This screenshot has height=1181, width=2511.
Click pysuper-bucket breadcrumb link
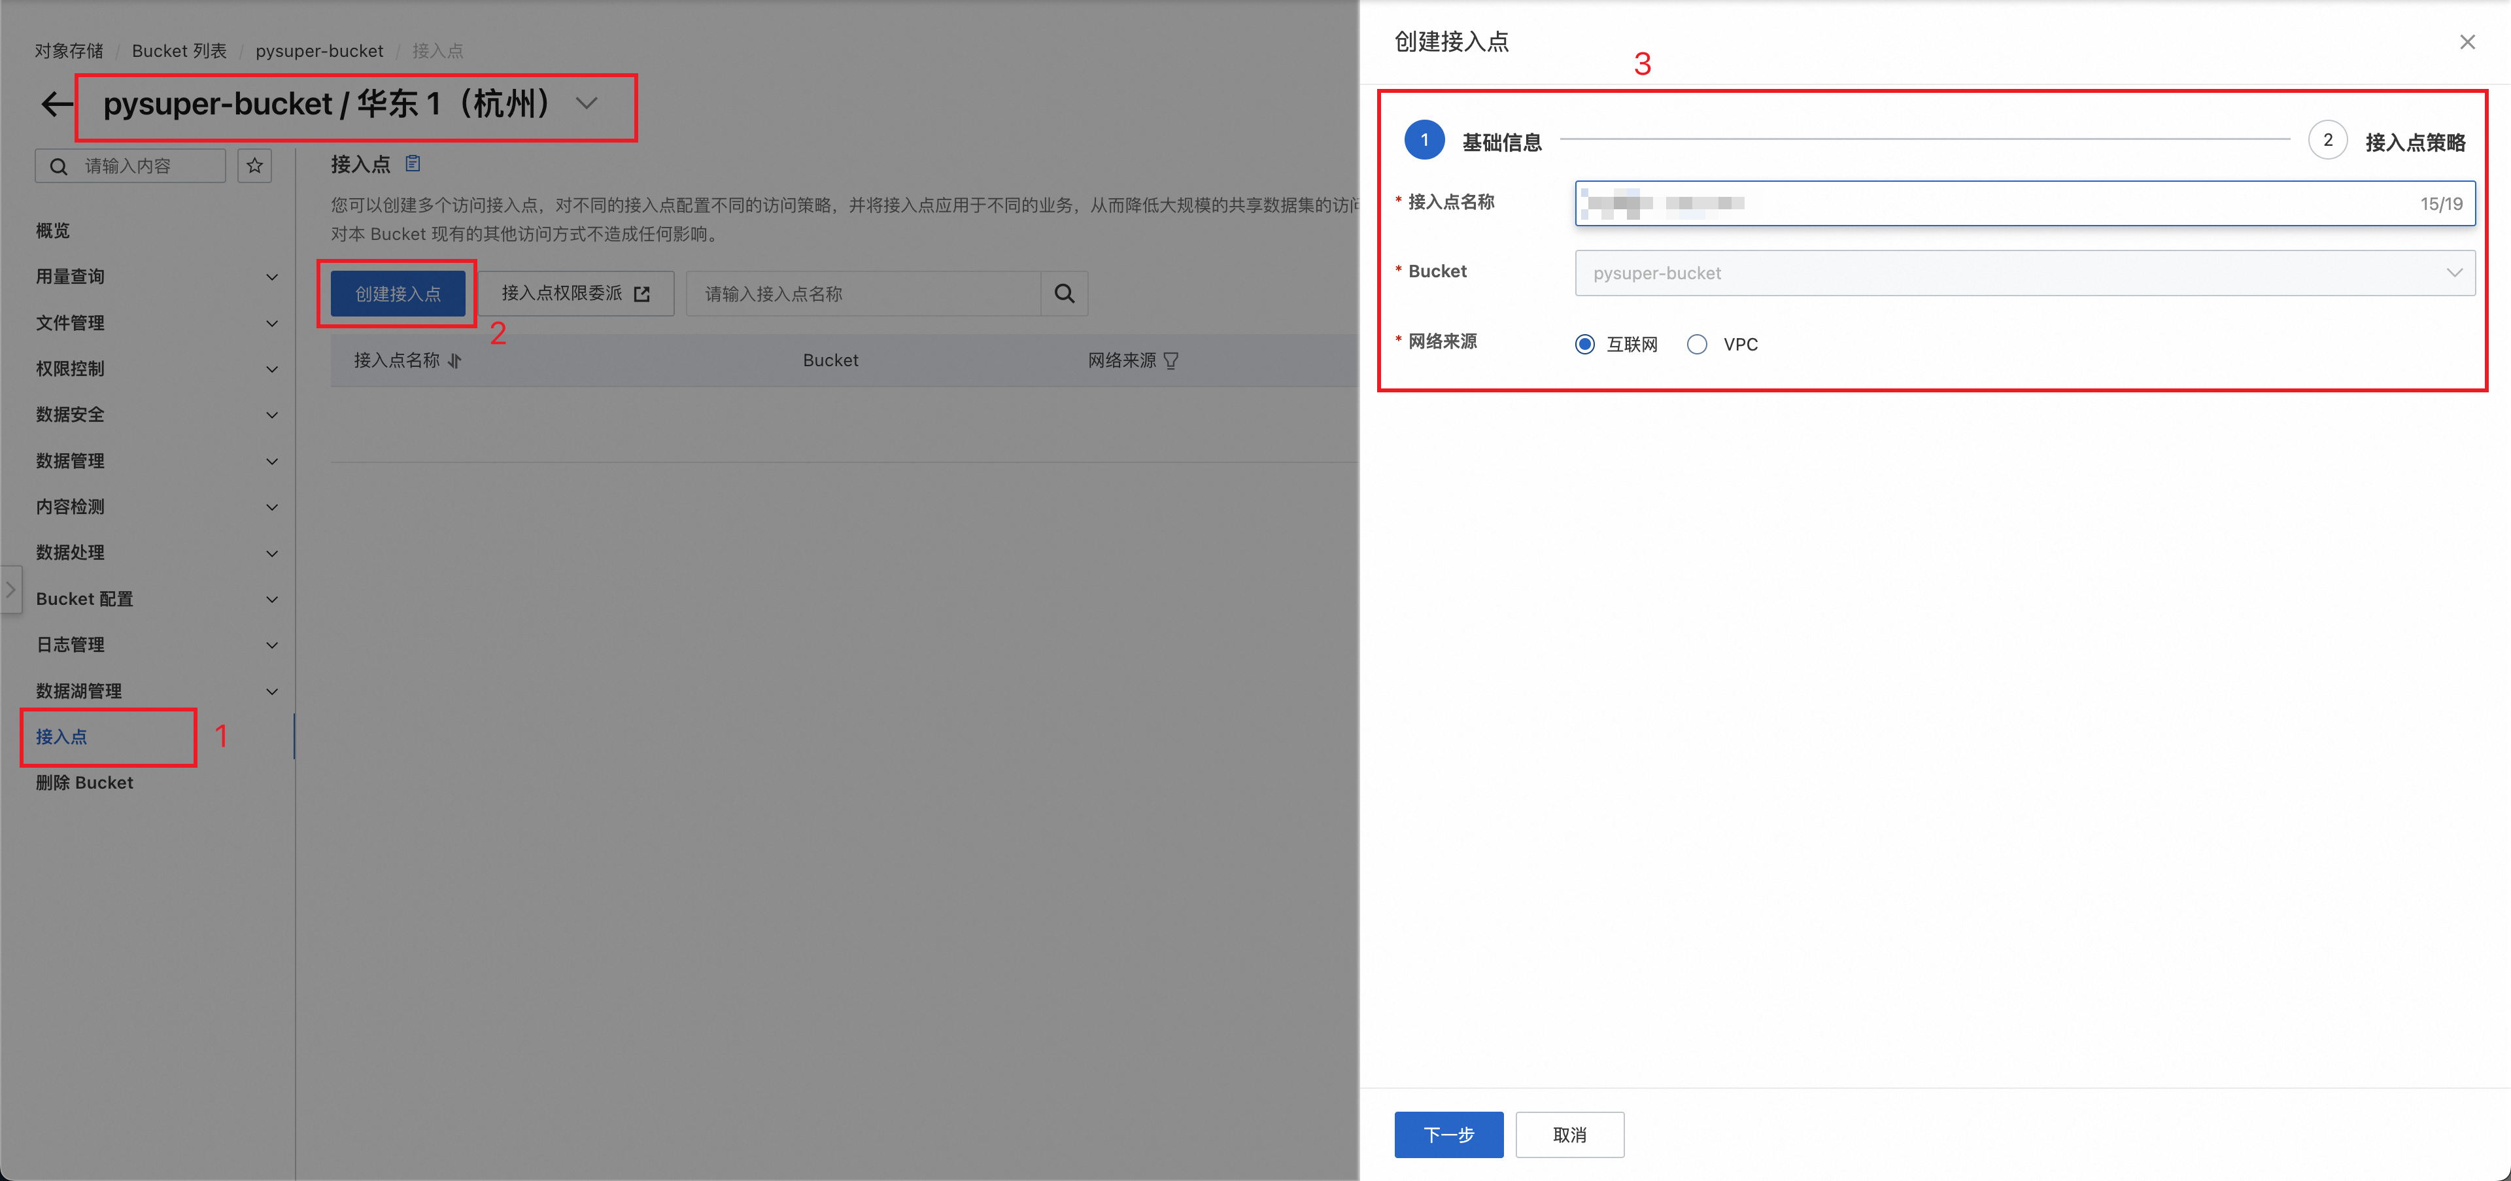[320, 50]
